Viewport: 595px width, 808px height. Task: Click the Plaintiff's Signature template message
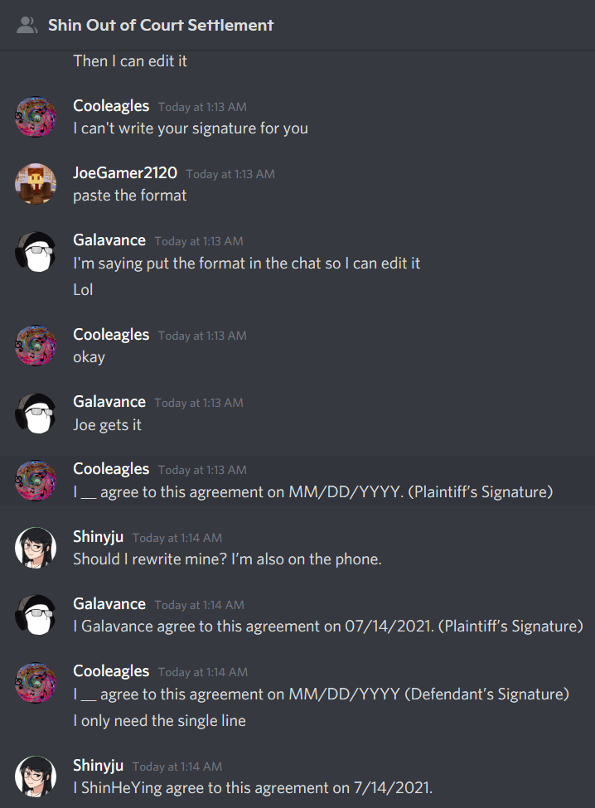312,492
